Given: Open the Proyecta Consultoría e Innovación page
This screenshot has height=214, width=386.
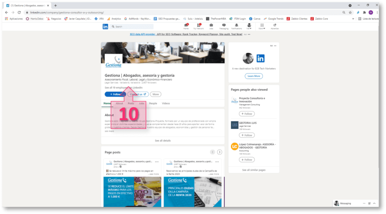Looking at the screenshot, I should pyautogui.click(x=252, y=100).
